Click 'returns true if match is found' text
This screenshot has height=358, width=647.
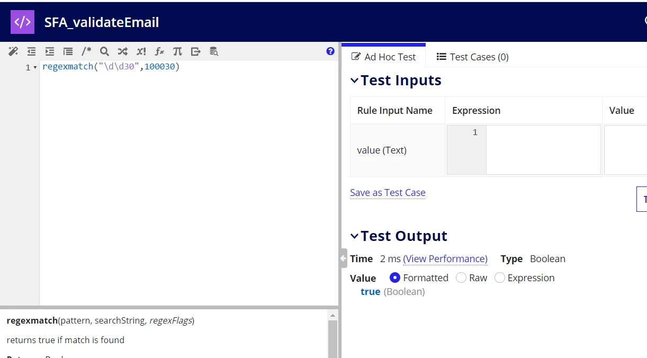coord(66,340)
